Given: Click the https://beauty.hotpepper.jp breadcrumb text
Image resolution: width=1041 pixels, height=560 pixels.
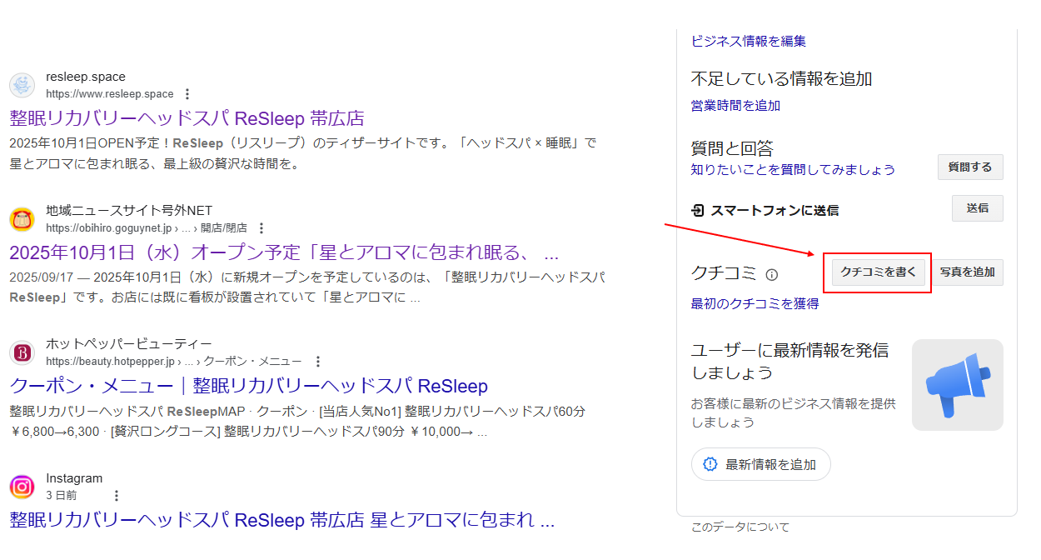Looking at the screenshot, I should [x=174, y=362].
